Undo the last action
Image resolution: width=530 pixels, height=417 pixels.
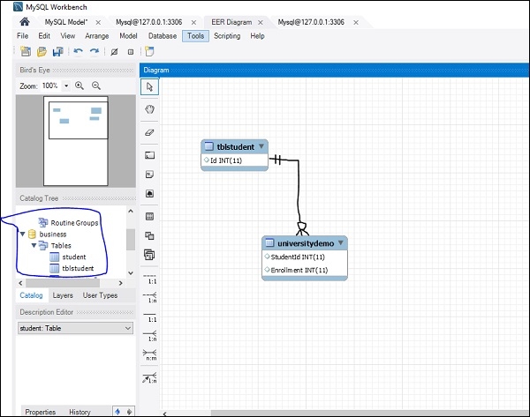click(78, 52)
